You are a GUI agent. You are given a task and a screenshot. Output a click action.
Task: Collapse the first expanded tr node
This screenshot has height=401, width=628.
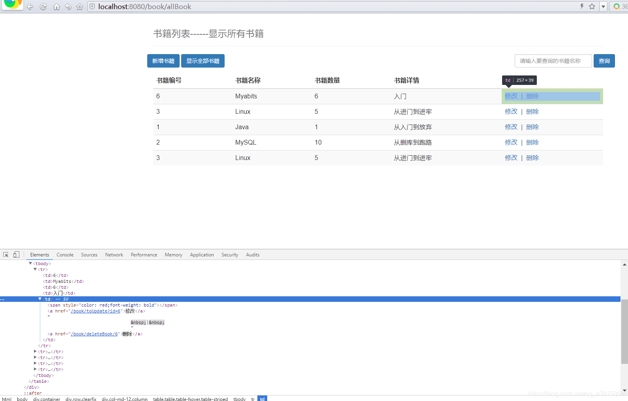(35, 269)
